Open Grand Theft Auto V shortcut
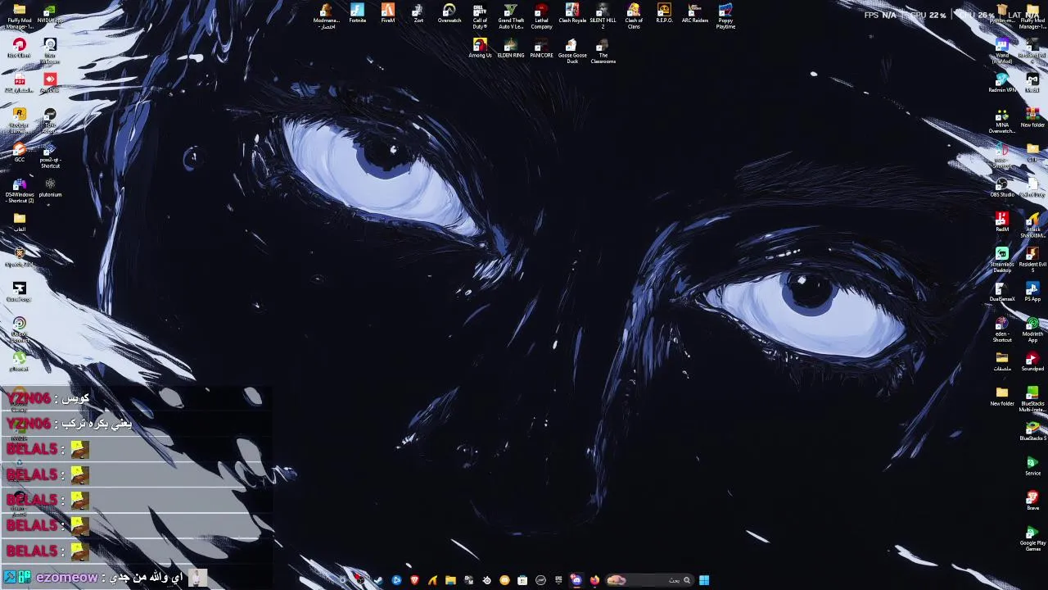This screenshot has width=1048, height=590. click(x=511, y=16)
